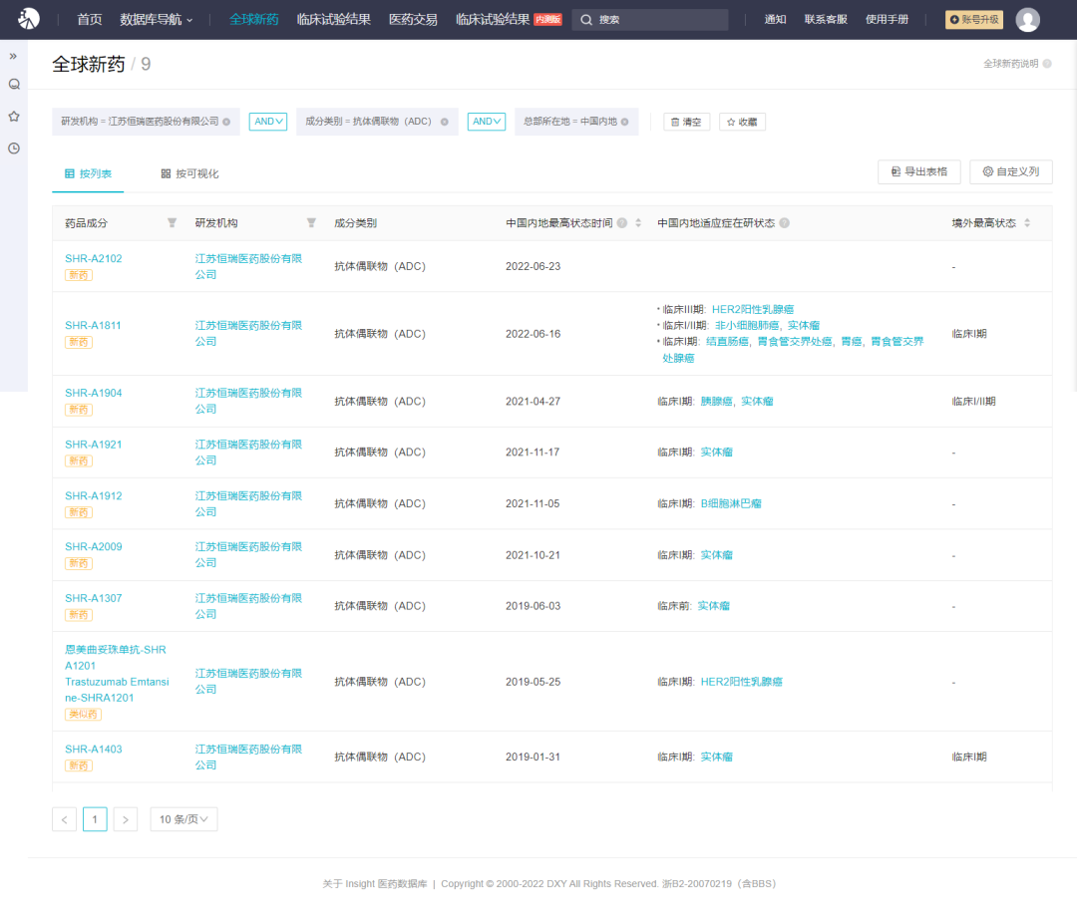
Task: Go to 首页 in navigation
Action: coord(90,19)
